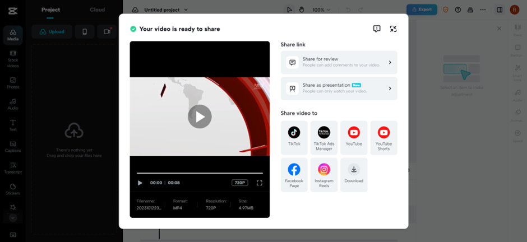The width and height of the screenshot is (527, 242).
Task: Click the MP4 format value
Action: [x=177, y=208]
